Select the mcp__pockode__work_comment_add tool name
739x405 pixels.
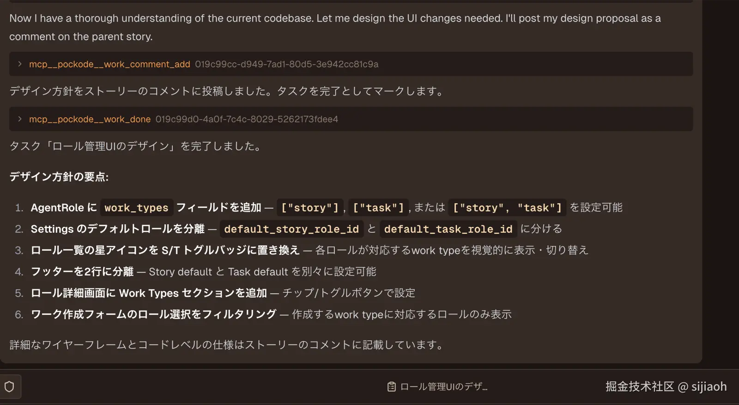109,64
